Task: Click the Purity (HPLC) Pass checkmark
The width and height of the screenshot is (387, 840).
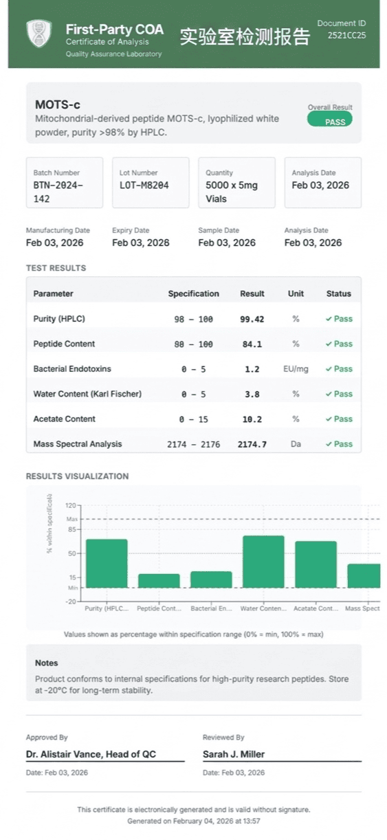Action: point(329,319)
